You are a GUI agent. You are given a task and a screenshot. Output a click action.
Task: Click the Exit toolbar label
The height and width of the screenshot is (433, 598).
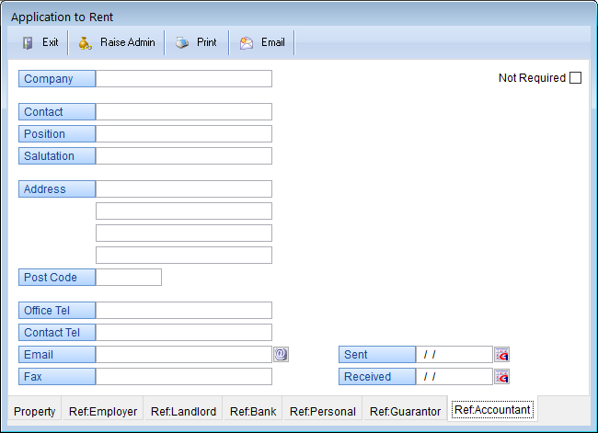click(x=51, y=42)
